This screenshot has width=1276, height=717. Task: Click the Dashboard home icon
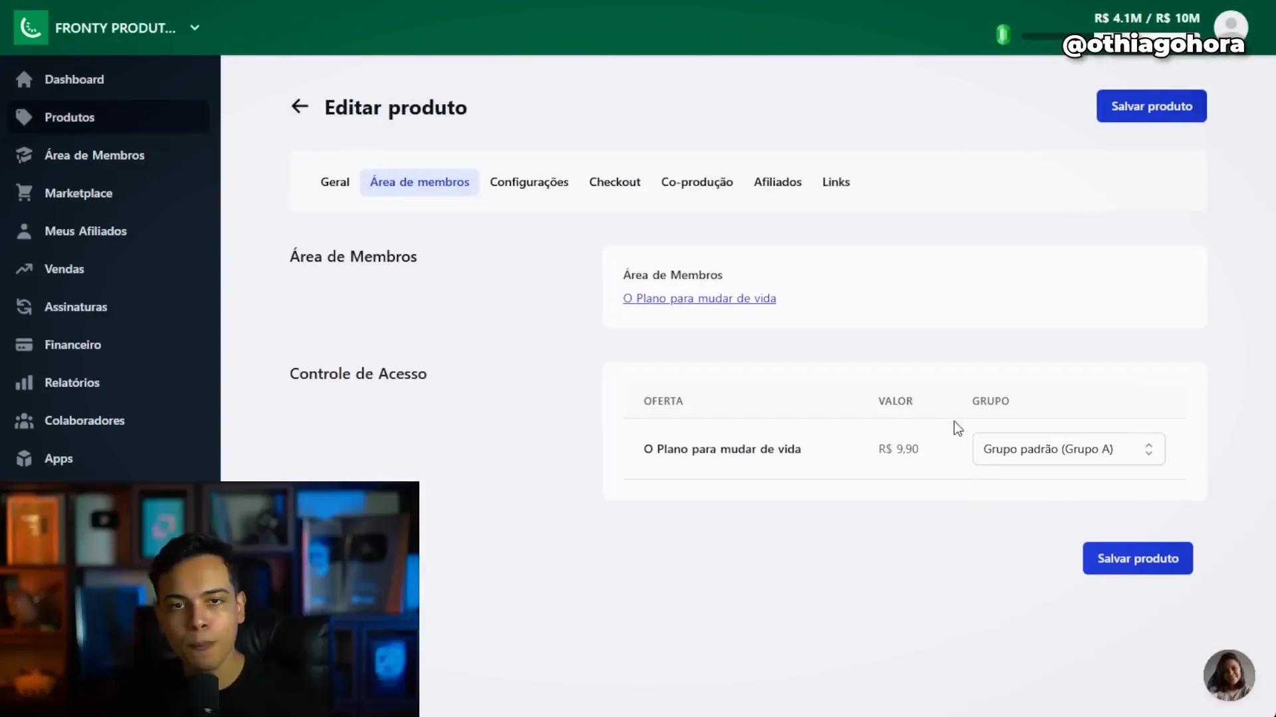[x=24, y=80]
